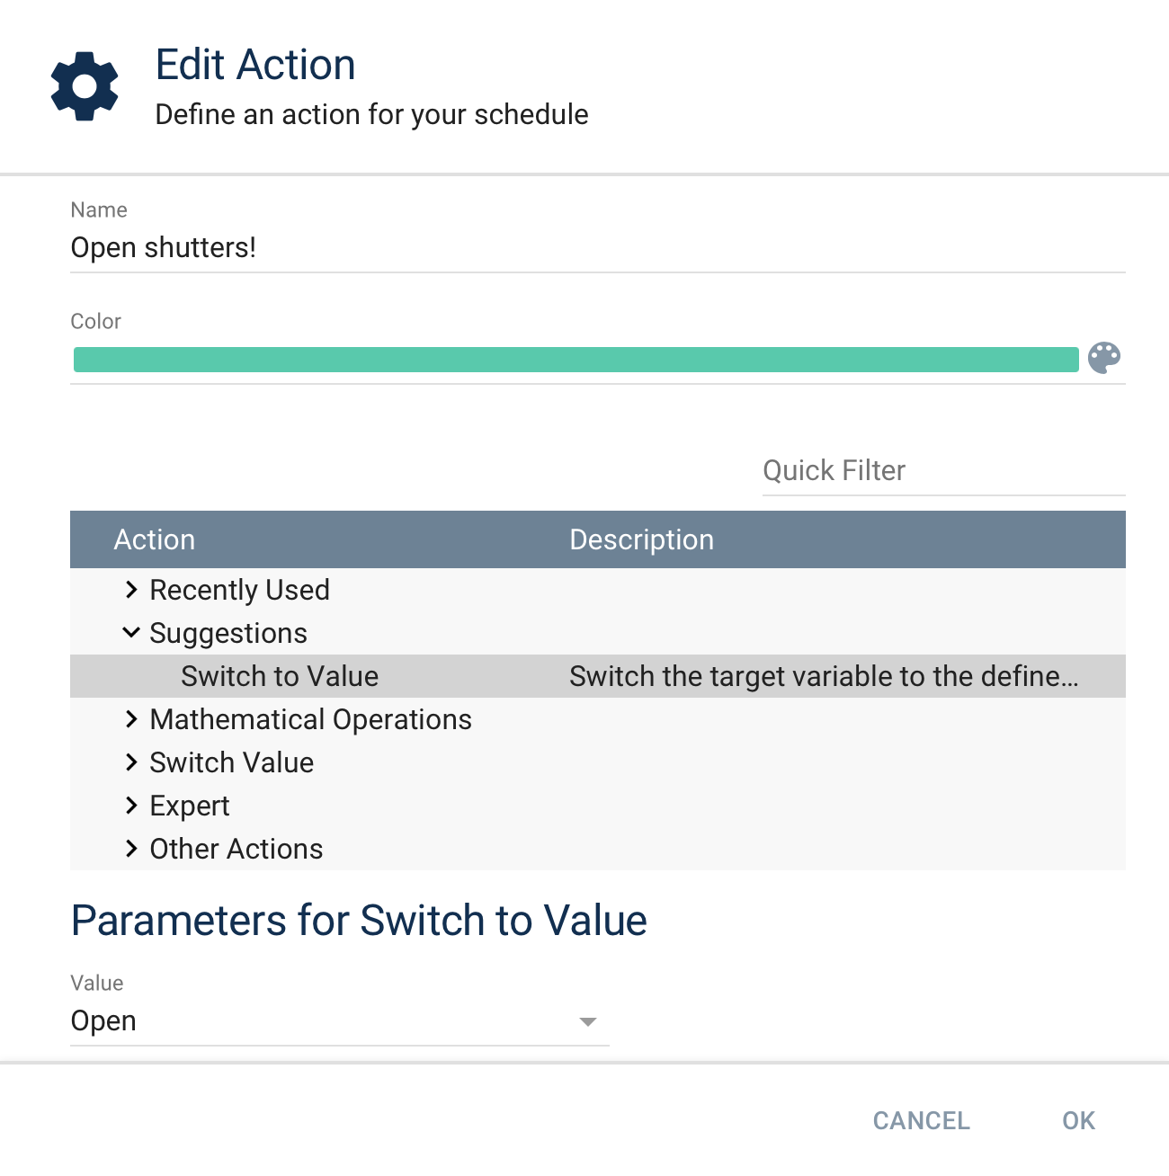
Task: Select the Switch to Value action row
Action: click(x=280, y=675)
